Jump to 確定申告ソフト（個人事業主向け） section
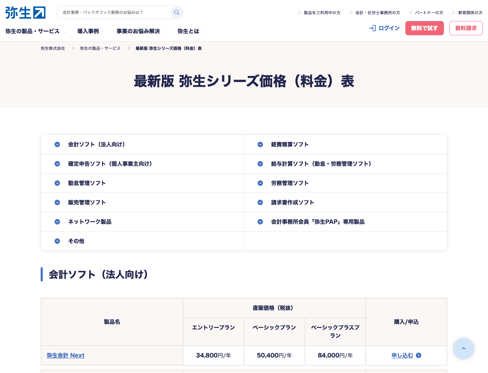Viewport: 488px width, 373px height. (142, 164)
